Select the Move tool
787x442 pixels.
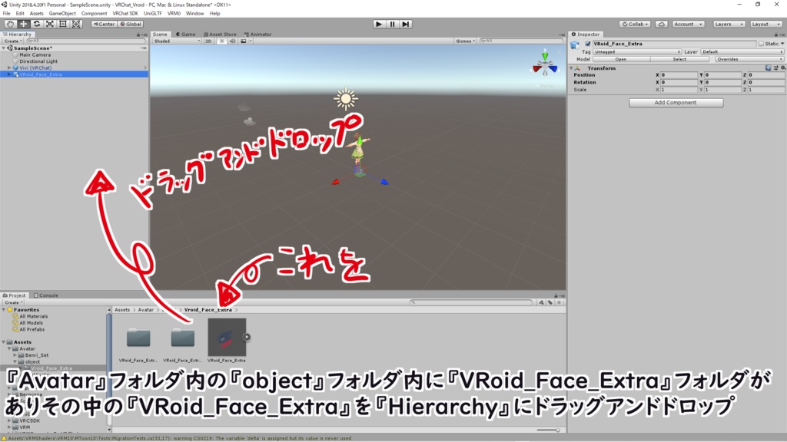coord(23,24)
